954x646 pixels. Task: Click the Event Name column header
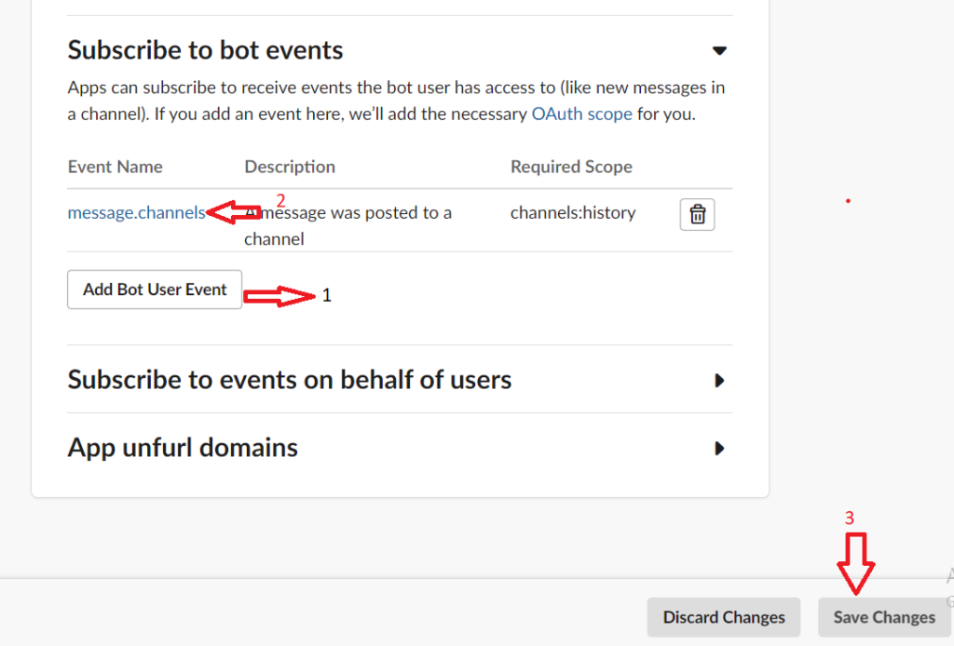click(x=115, y=168)
